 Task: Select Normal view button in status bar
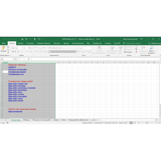coord(131,123)
